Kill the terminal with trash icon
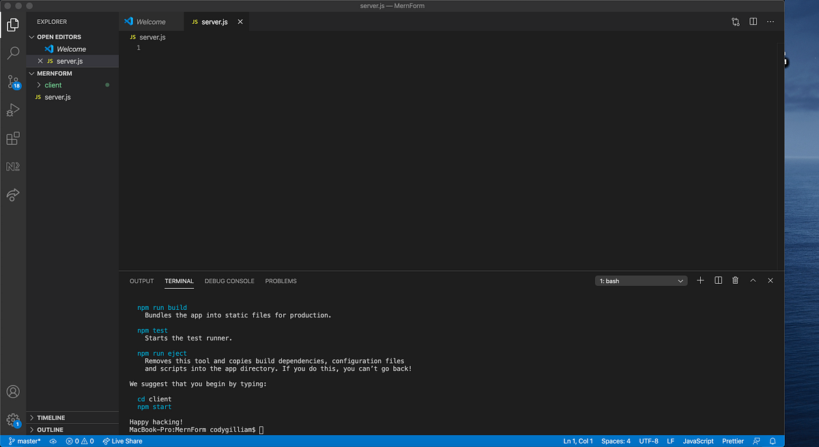 (735, 280)
